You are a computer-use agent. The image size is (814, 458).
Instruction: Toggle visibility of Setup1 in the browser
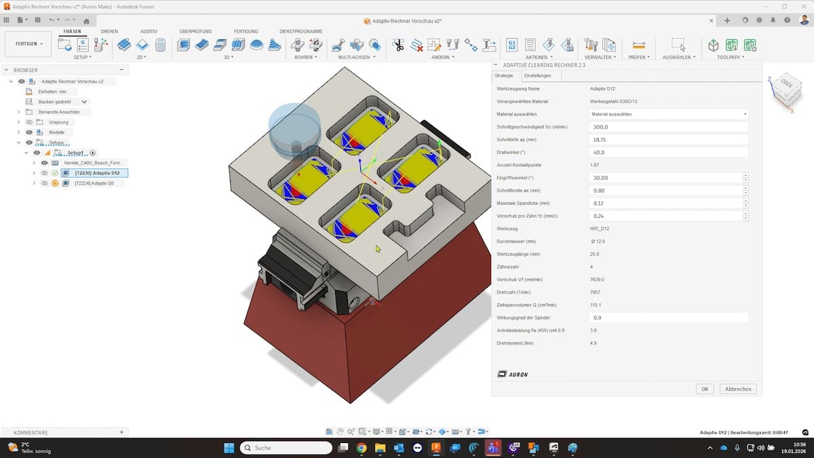tap(37, 153)
